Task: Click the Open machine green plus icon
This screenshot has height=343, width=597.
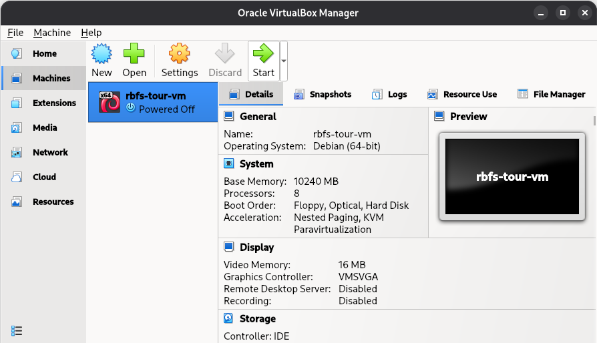Action: [134, 53]
